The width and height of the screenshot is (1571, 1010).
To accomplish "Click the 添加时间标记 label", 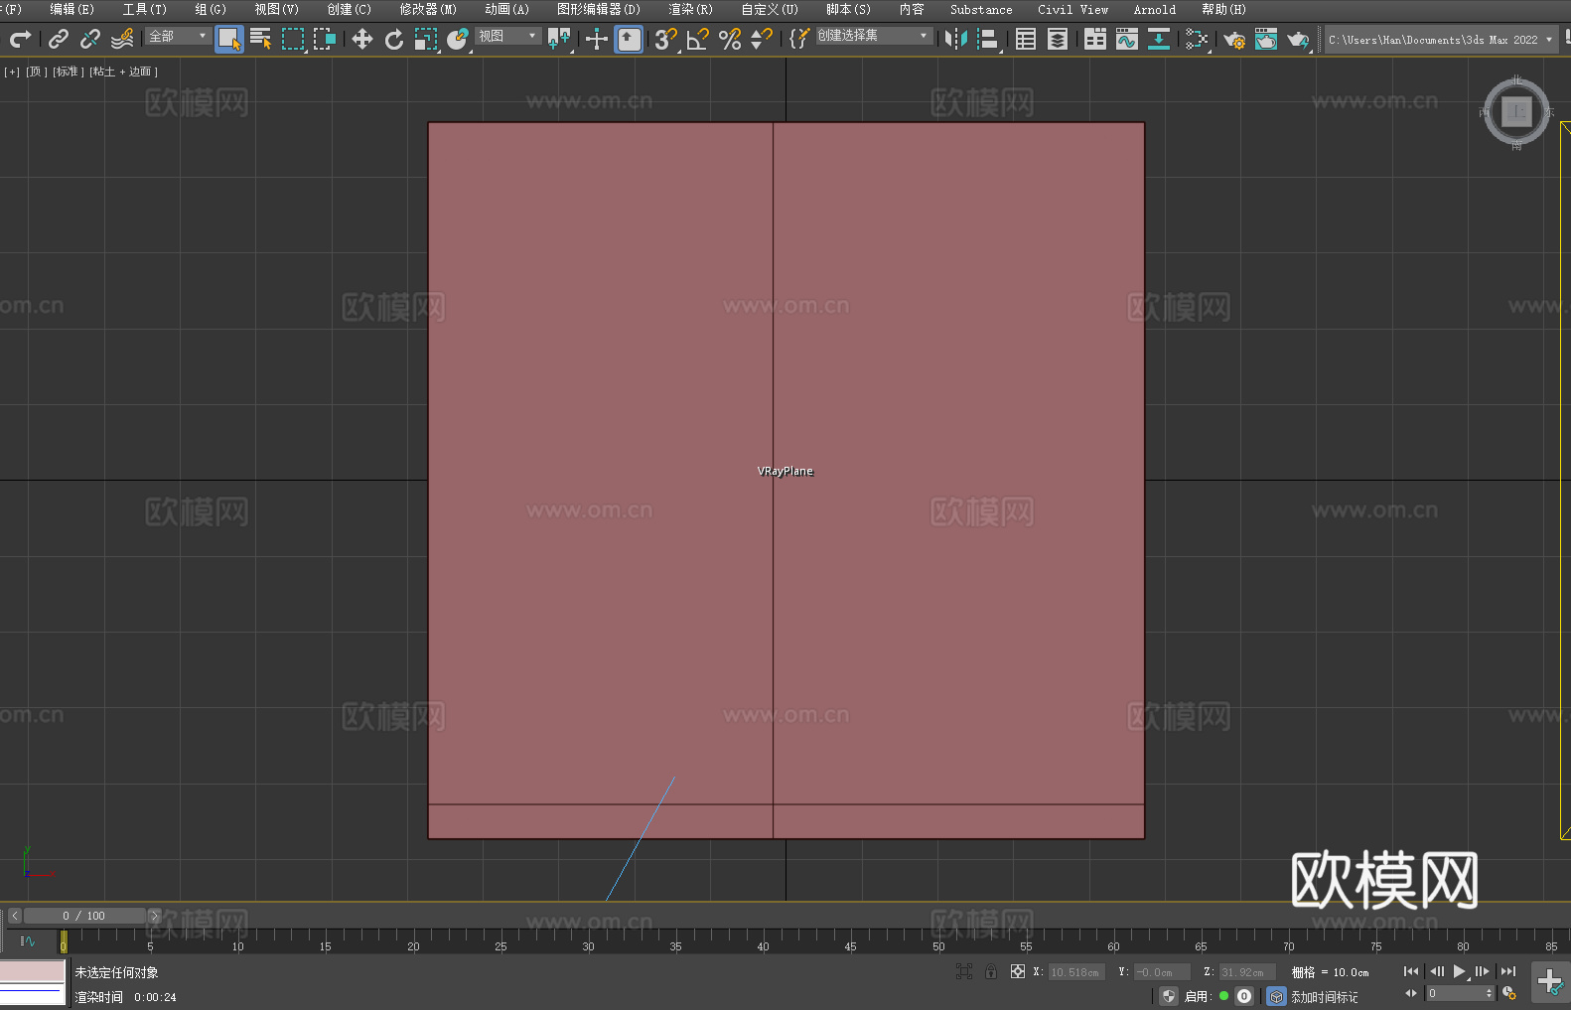I will (1325, 996).
